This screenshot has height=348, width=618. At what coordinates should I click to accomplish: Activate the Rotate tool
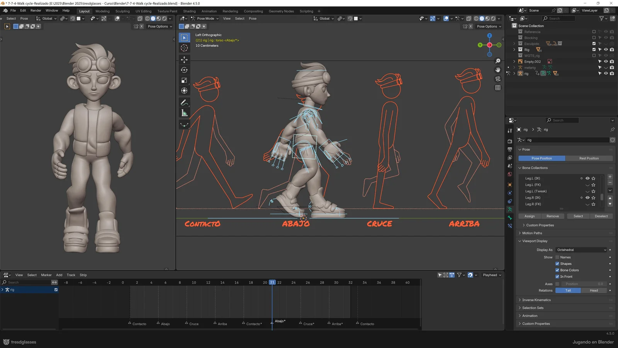pyautogui.click(x=184, y=70)
